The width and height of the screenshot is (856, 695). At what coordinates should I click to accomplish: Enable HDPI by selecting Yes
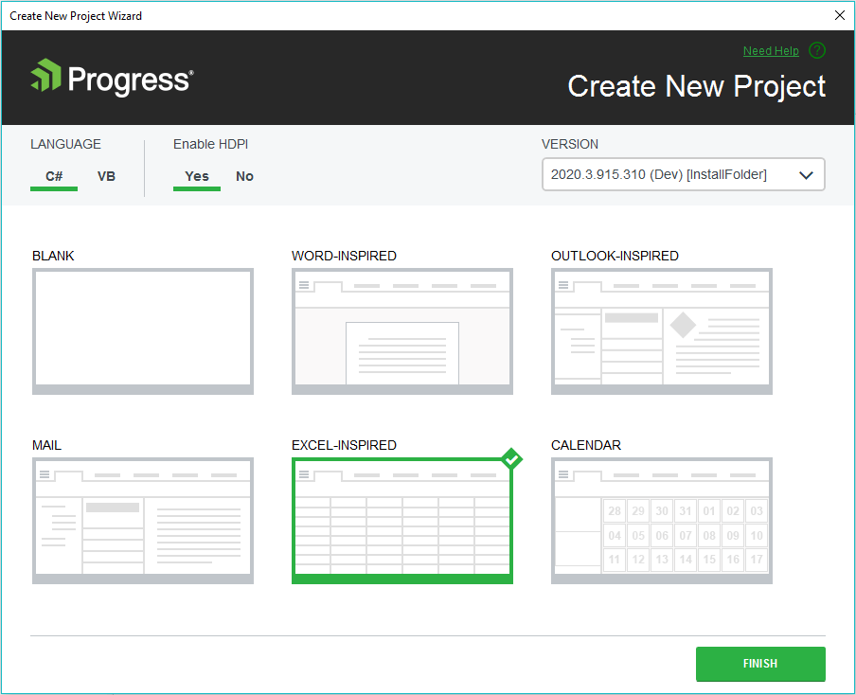[196, 176]
